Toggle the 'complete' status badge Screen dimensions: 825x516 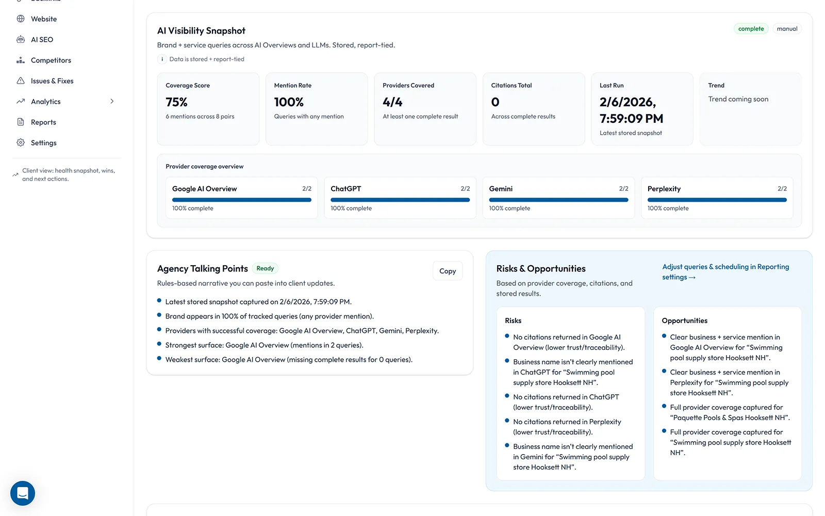click(x=751, y=28)
